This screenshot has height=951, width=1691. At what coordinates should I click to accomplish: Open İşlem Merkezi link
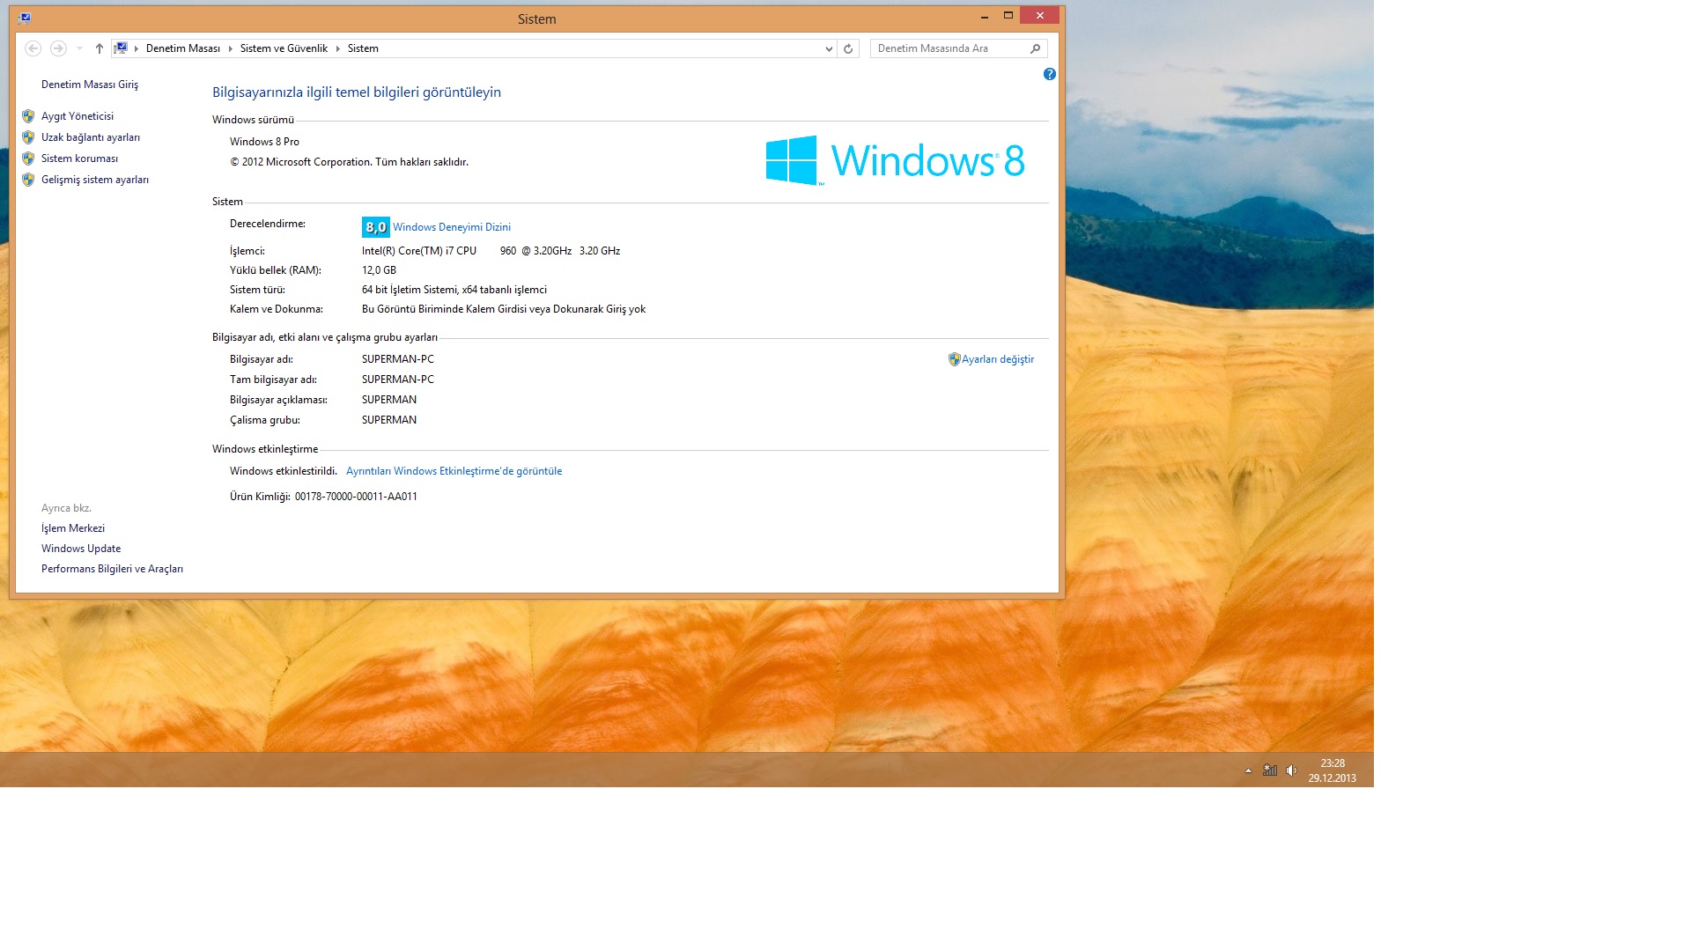coord(73,528)
